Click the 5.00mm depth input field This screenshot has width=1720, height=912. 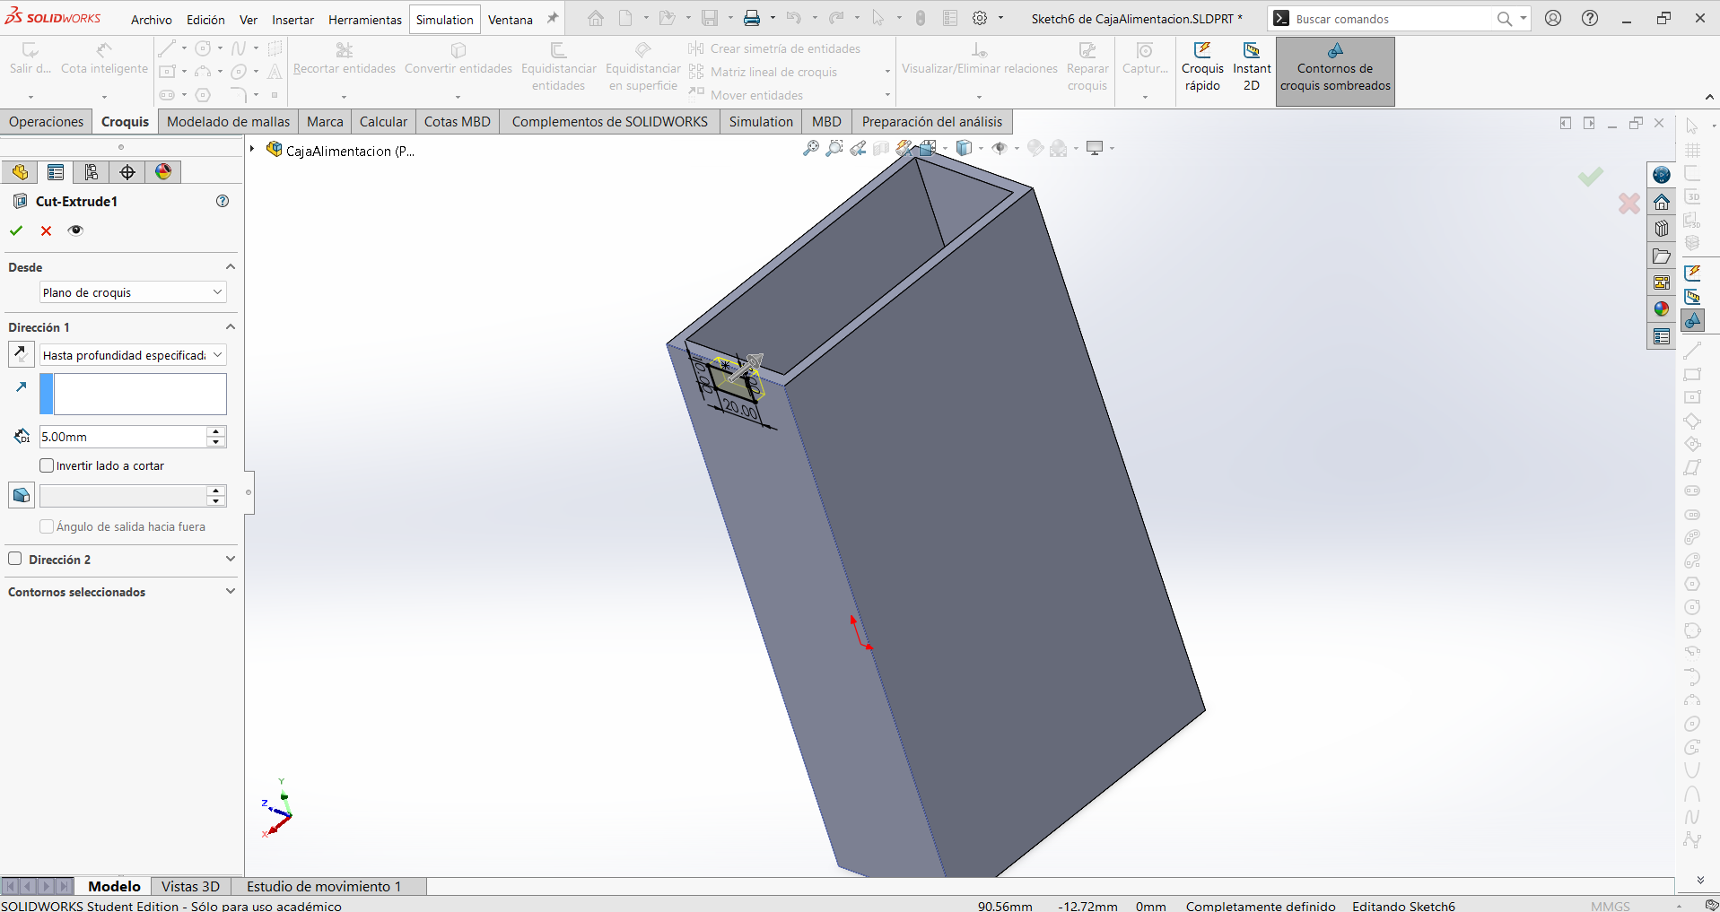coord(123,437)
